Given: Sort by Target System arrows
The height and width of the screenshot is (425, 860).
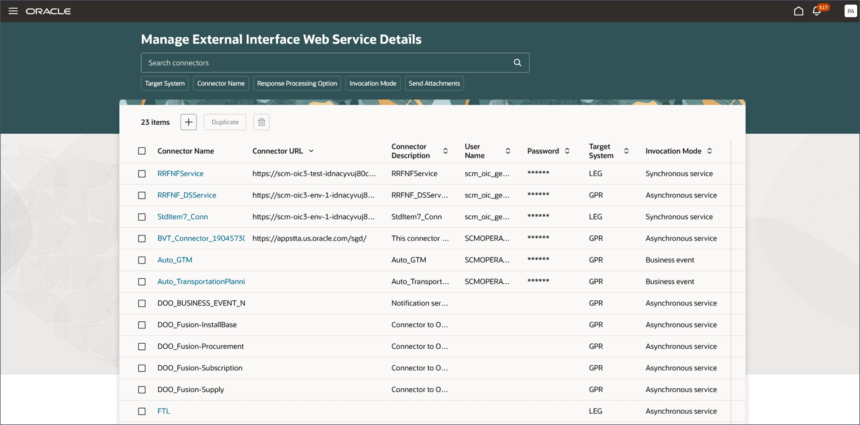Looking at the screenshot, I should (x=626, y=151).
